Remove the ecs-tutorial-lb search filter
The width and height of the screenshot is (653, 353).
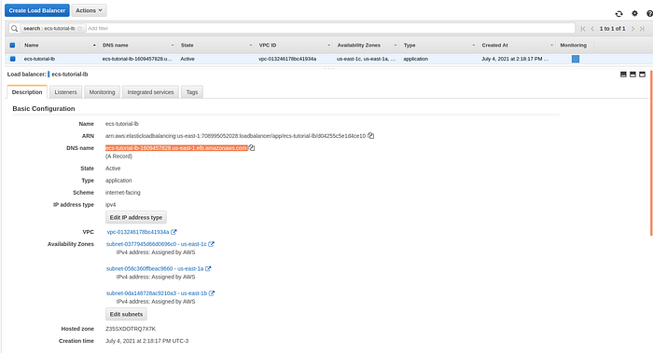point(79,29)
